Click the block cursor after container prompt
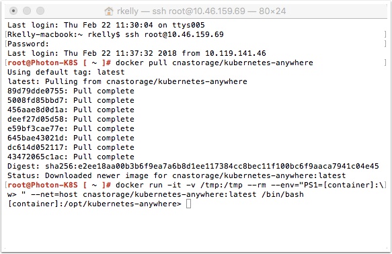Screen dimensions: 392x254 coord(189,204)
